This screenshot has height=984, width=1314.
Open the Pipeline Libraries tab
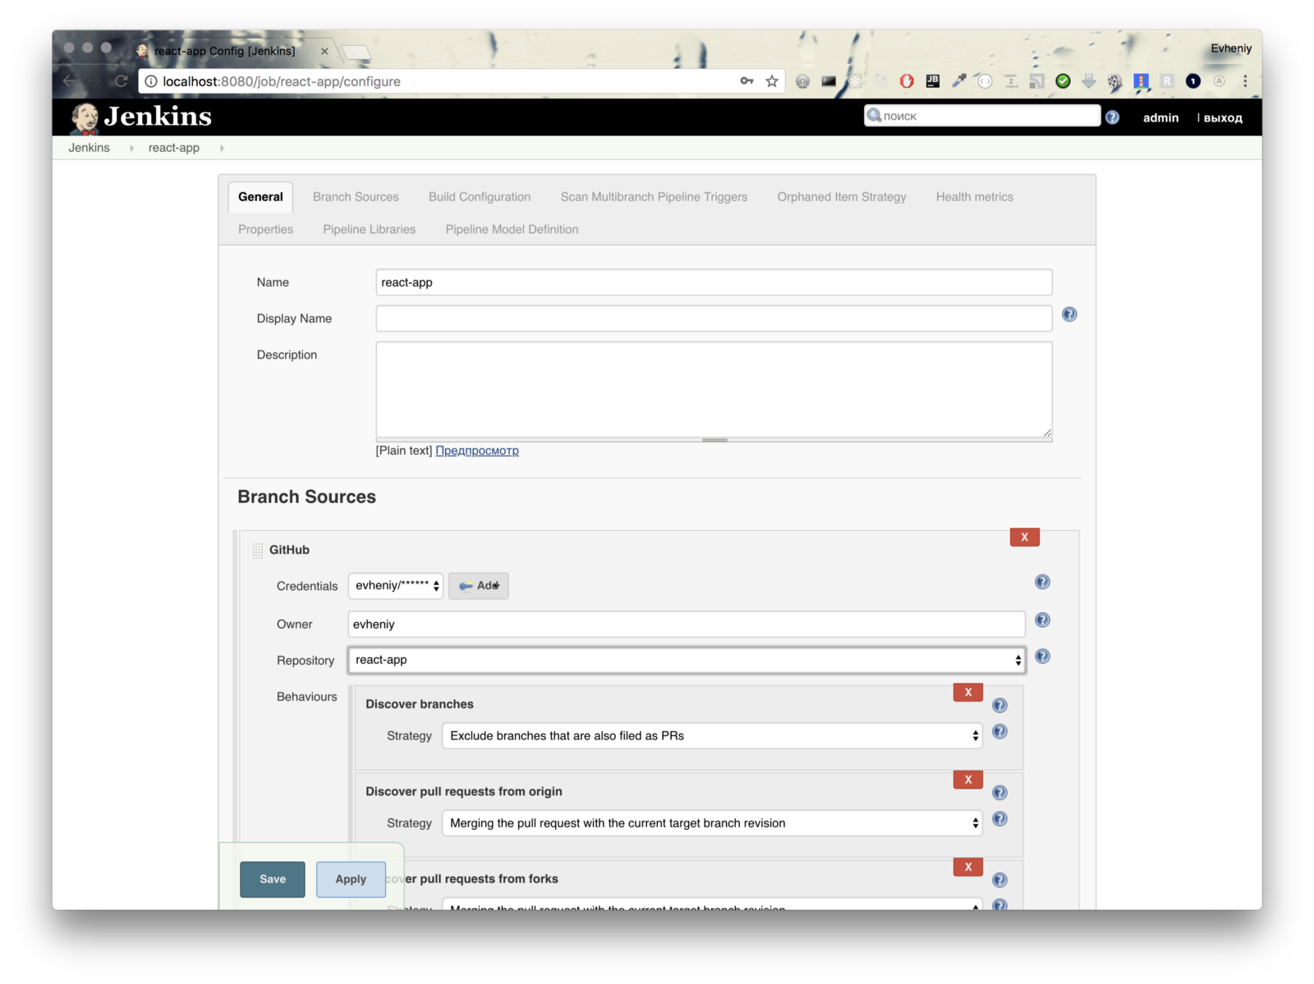pyautogui.click(x=370, y=230)
